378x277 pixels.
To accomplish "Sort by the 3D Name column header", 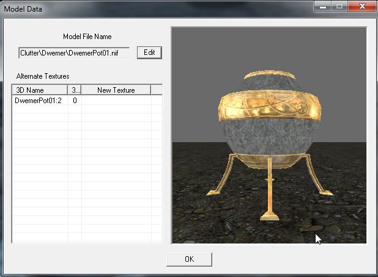I will click(x=40, y=90).
